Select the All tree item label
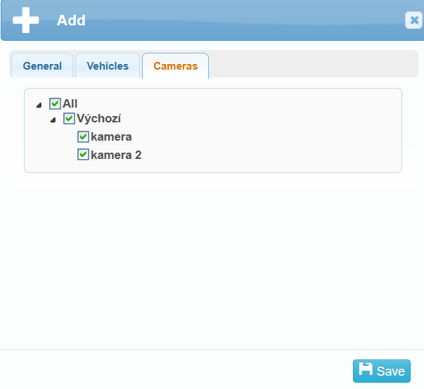This screenshot has width=424, height=389. pos(70,103)
